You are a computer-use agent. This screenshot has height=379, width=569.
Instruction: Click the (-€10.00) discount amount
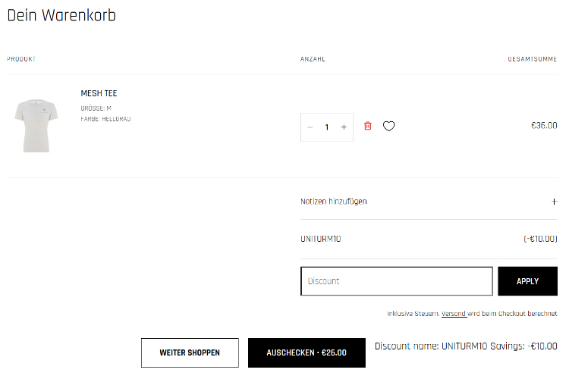pos(540,240)
